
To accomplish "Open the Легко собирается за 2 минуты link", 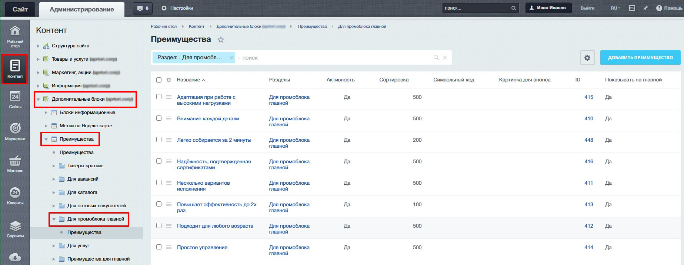I will pos(214,140).
